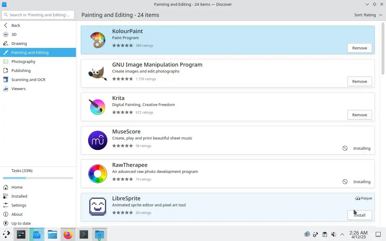
Task: Open System Settings from the taskbar
Action: tap(21, 234)
